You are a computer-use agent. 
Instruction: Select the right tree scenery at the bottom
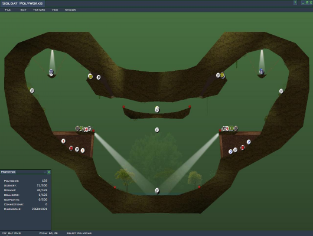tap(195, 179)
